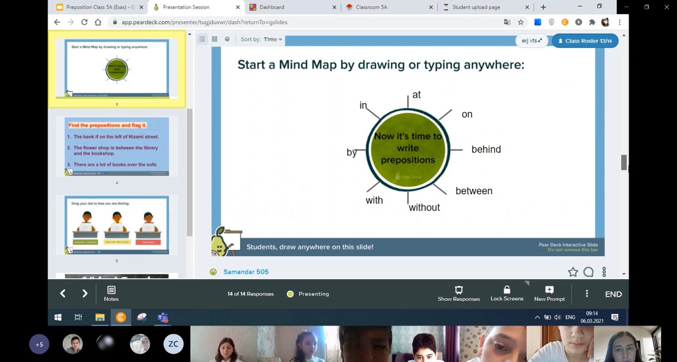Open Task View in taskbar
The height and width of the screenshot is (362, 677).
(78, 317)
